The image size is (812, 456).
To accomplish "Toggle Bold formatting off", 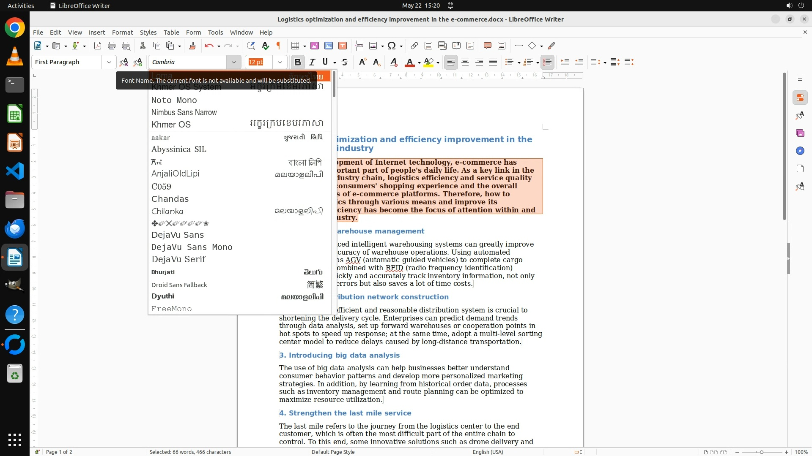I will pyautogui.click(x=297, y=62).
